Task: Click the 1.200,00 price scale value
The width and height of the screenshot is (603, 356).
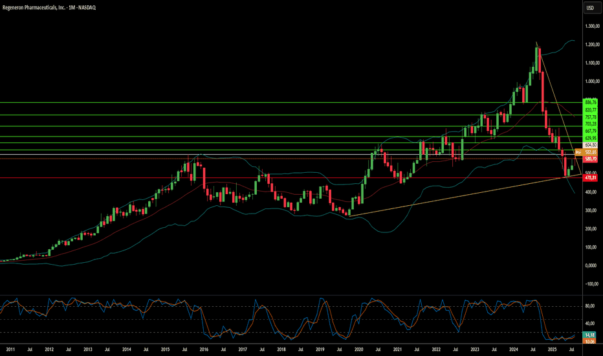Action: (x=592, y=45)
